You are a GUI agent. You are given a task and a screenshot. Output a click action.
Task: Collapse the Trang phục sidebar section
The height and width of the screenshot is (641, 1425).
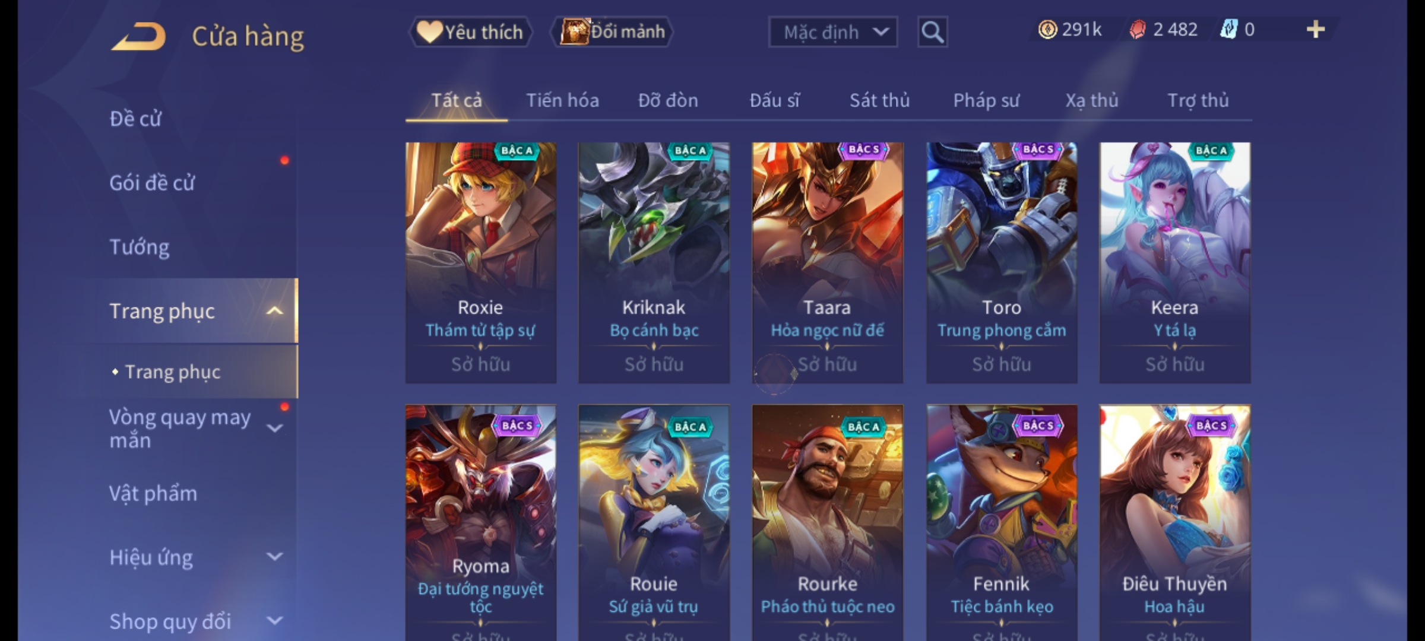(274, 311)
